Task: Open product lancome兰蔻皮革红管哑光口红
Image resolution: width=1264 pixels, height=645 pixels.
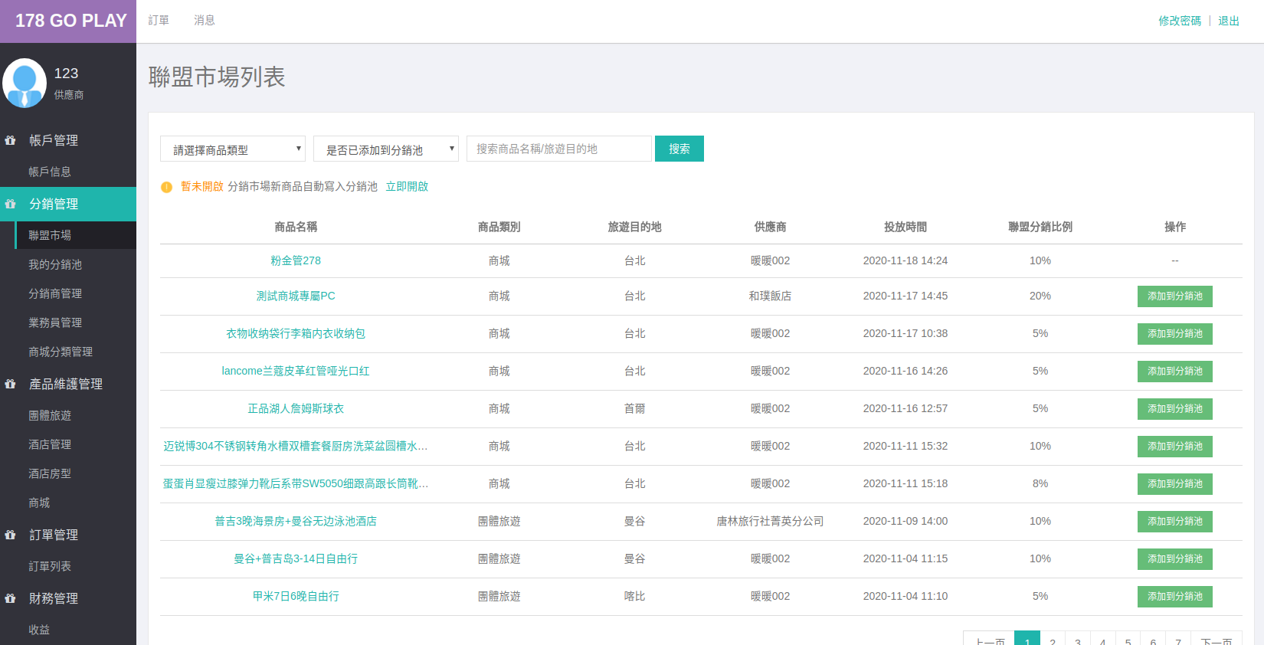Action: click(x=296, y=371)
